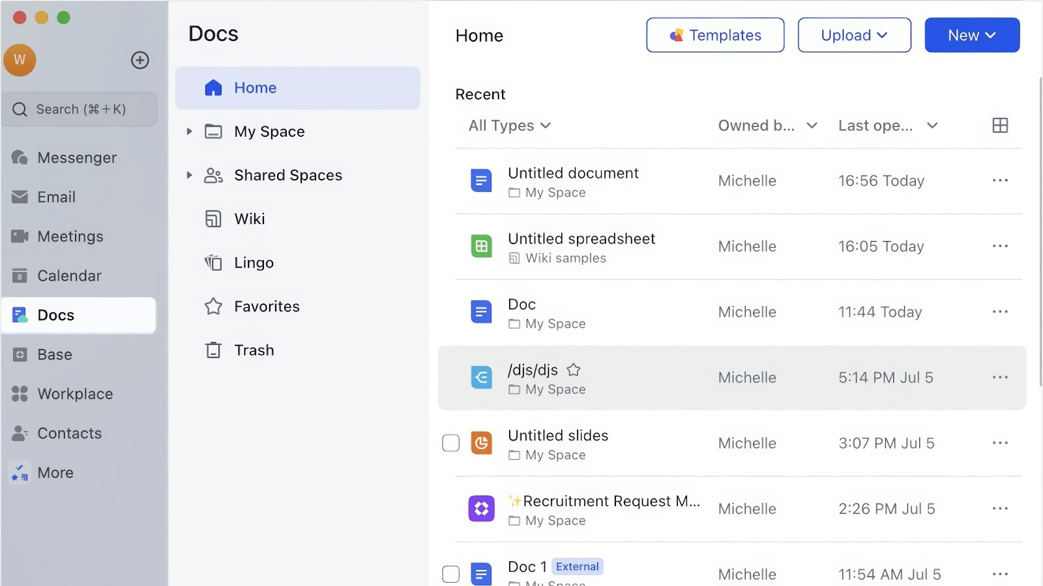The width and height of the screenshot is (1043, 586).
Task: Open the Trash in the Docs panel
Action: pos(254,350)
